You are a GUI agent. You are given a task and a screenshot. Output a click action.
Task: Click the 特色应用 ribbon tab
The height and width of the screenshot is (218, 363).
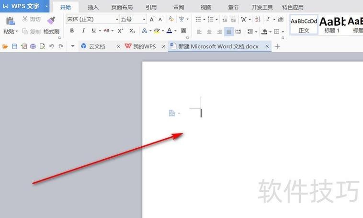[x=293, y=7]
